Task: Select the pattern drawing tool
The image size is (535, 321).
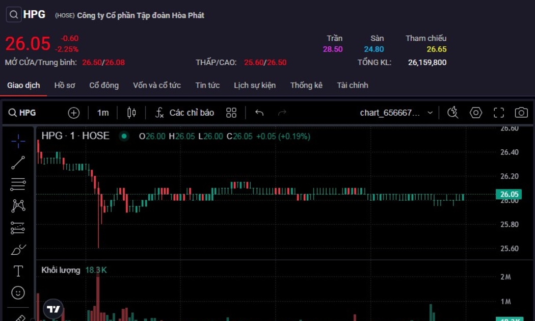Action: pos(18,206)
